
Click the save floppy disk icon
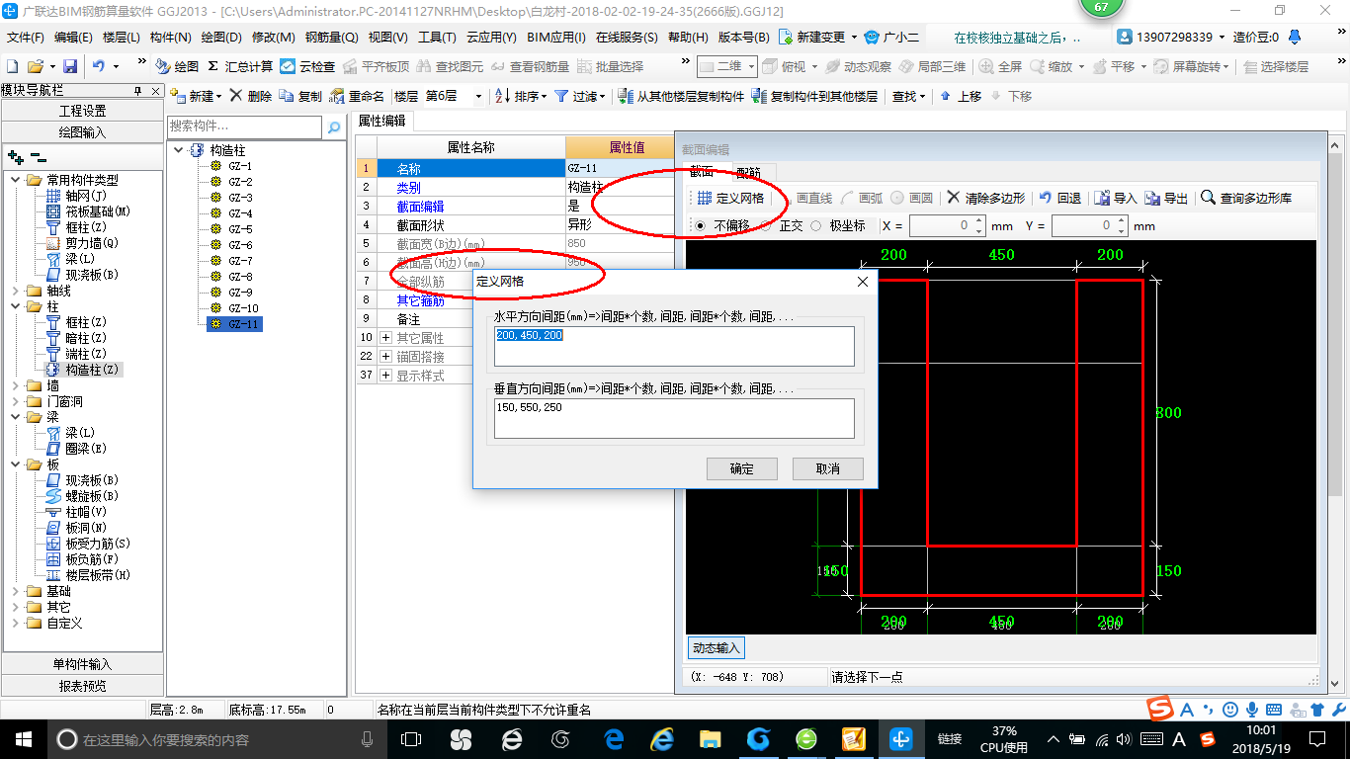(x=70, y=66)
